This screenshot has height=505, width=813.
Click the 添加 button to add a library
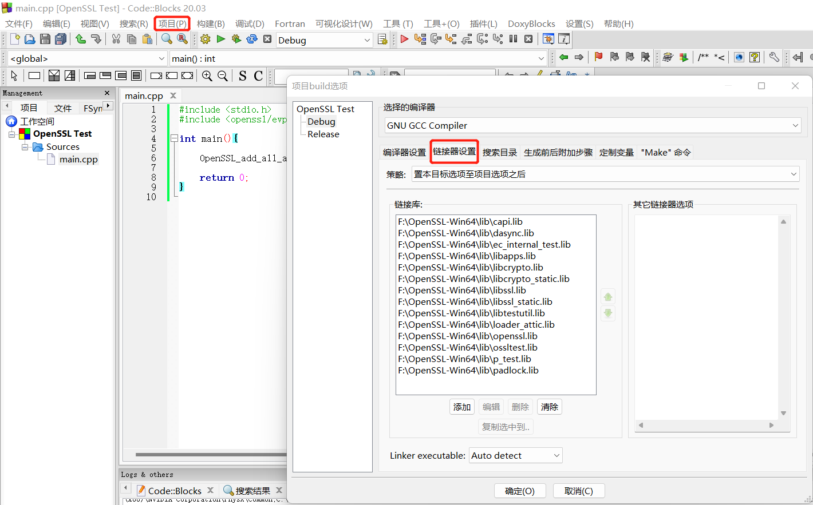[462, 407]
